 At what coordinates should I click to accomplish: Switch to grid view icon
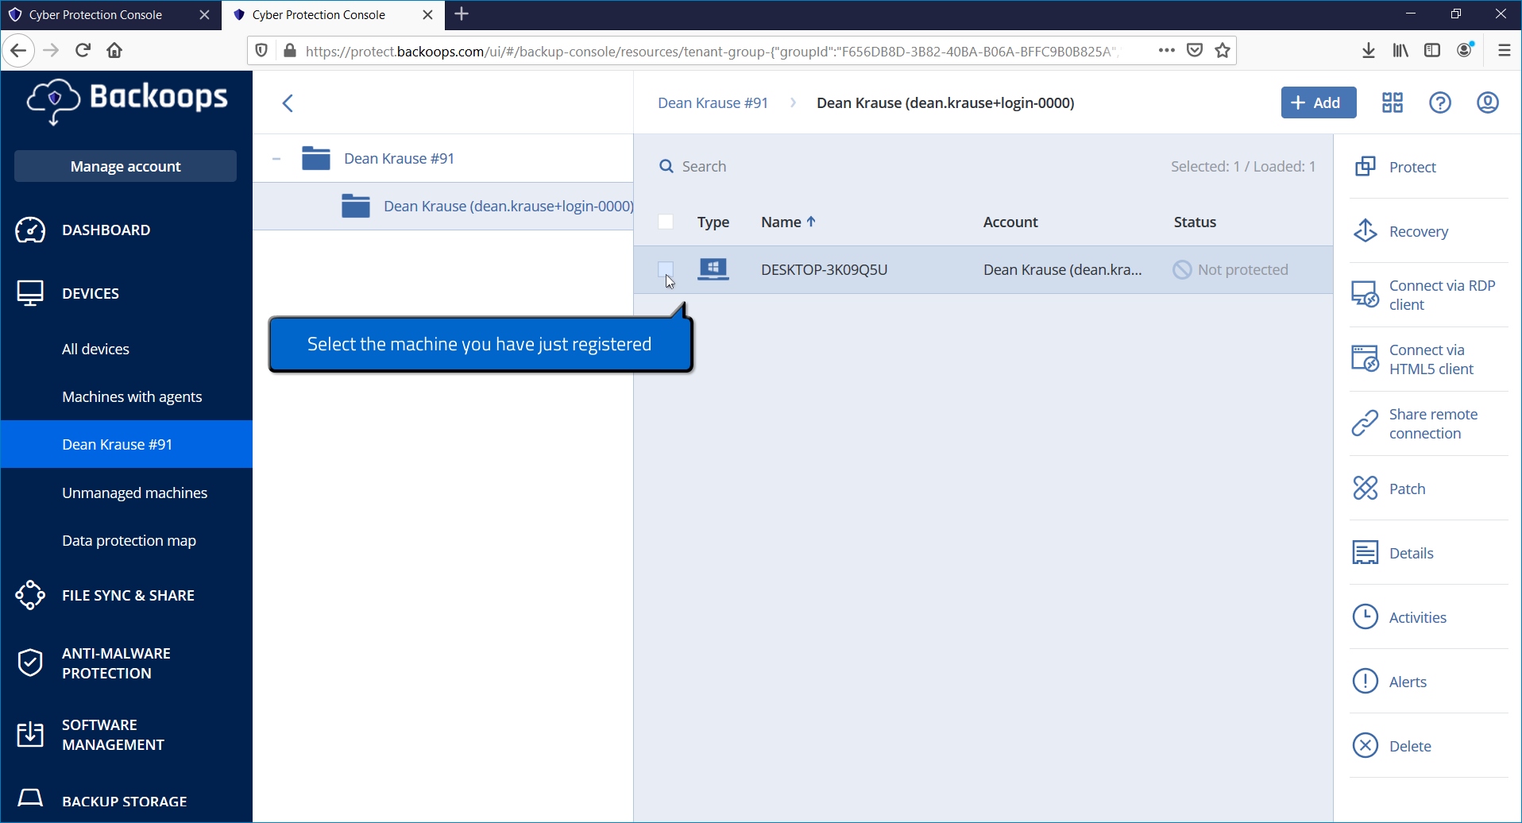point(1393,102)
